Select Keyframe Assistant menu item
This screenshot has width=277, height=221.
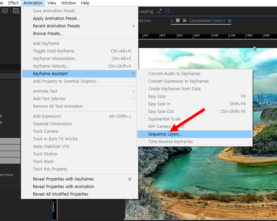[80, 74]
